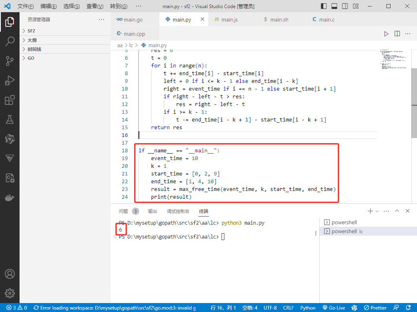Select the 终端 terminal panel tab
This screenshot has height=312, width=417.
point(204,211)
